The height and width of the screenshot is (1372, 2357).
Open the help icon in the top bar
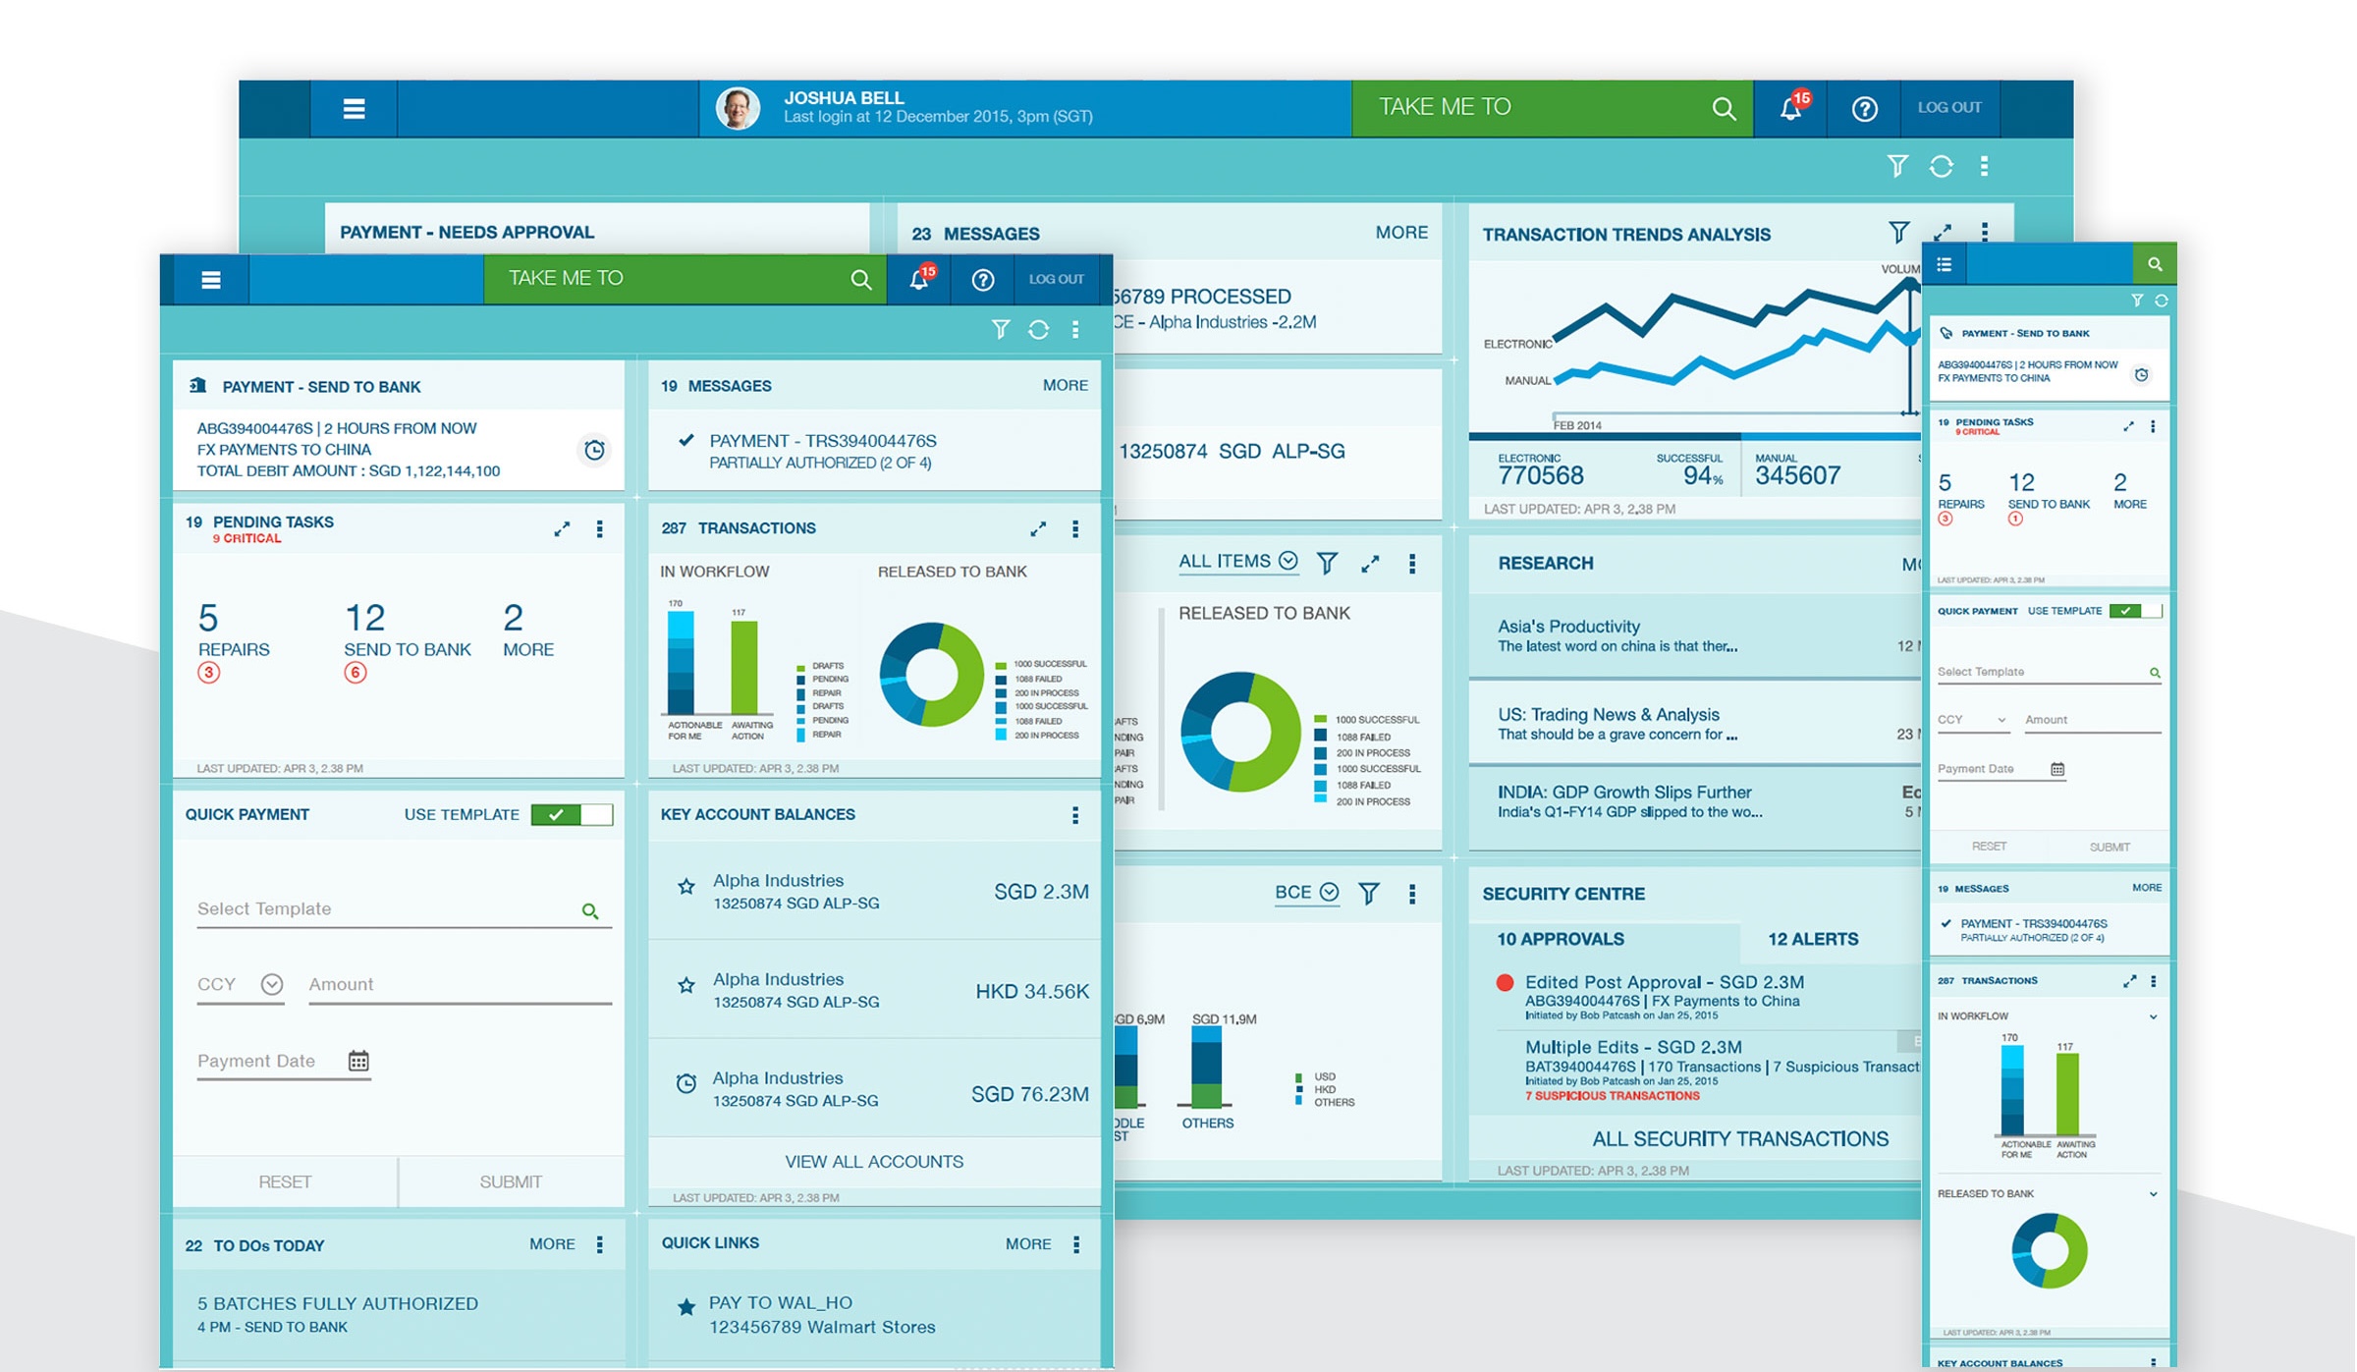[x=983, y=279]
